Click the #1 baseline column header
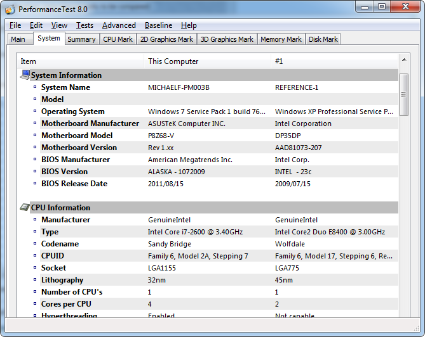The image size is (425, 337). [334, 61]
